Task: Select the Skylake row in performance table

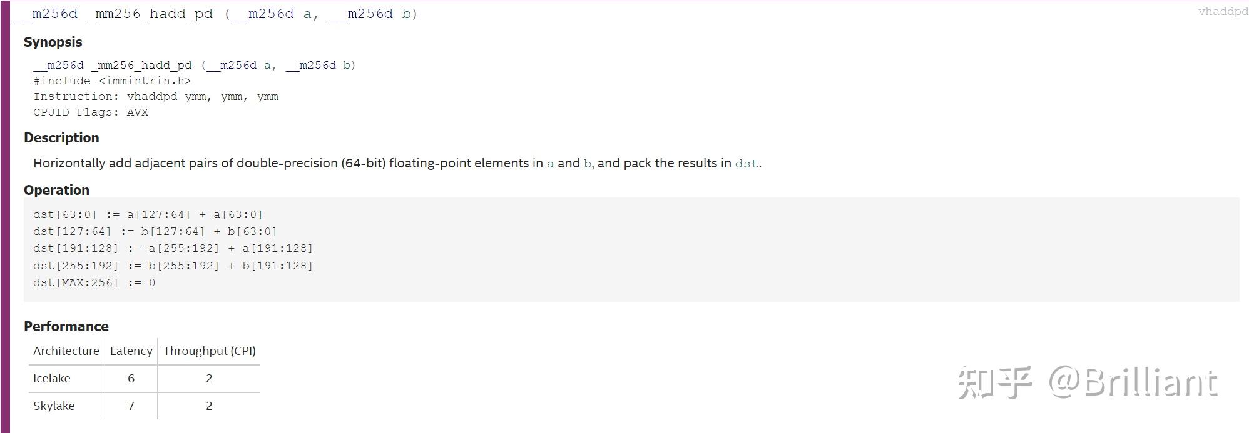Action: coord(54,406)
